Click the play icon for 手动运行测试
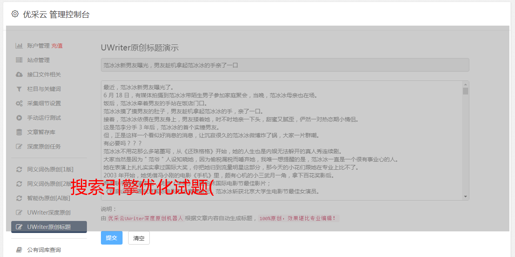 (19, 118)
